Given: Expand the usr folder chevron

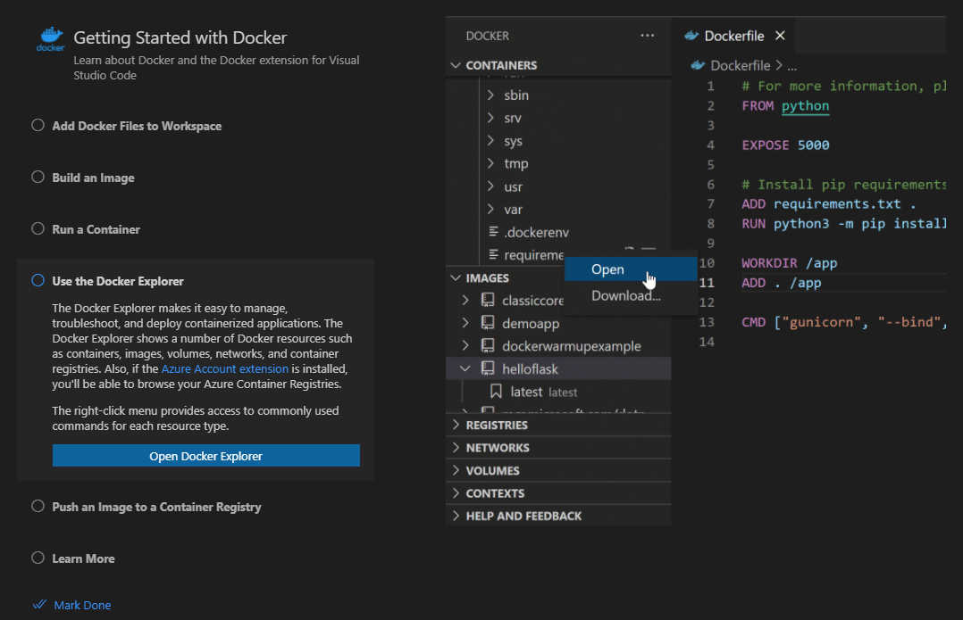Looking at the screenshot, I should click(490, 186).
